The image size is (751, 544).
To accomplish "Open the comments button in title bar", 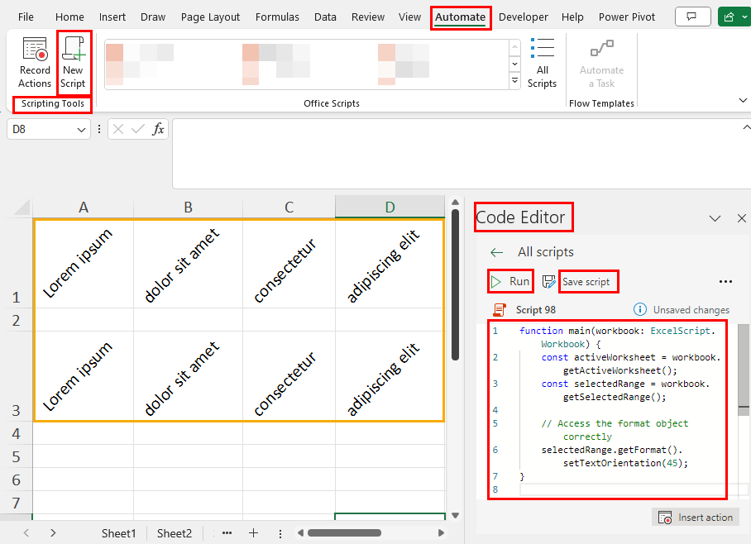I will point(691,17).
